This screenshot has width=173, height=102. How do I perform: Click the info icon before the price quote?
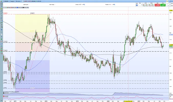click(23, 1)
